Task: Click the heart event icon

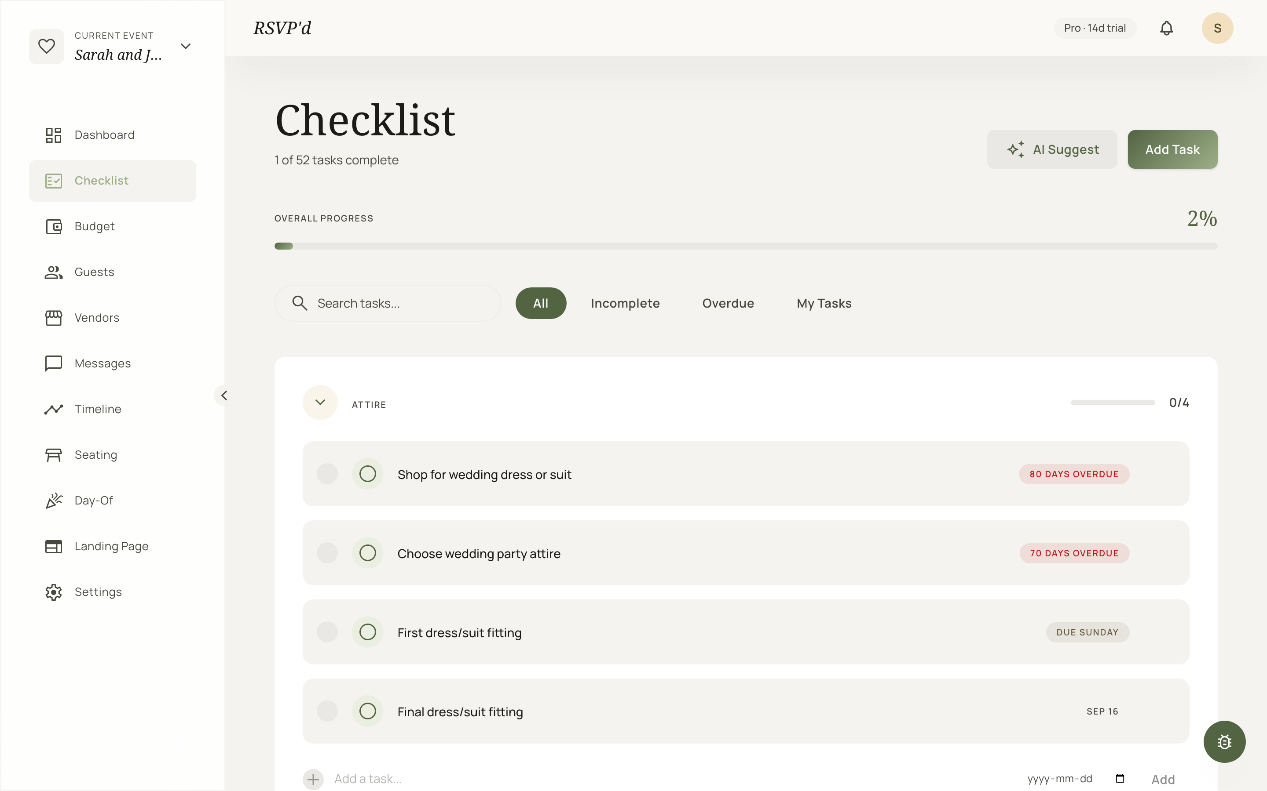Action: click(47, 46)
